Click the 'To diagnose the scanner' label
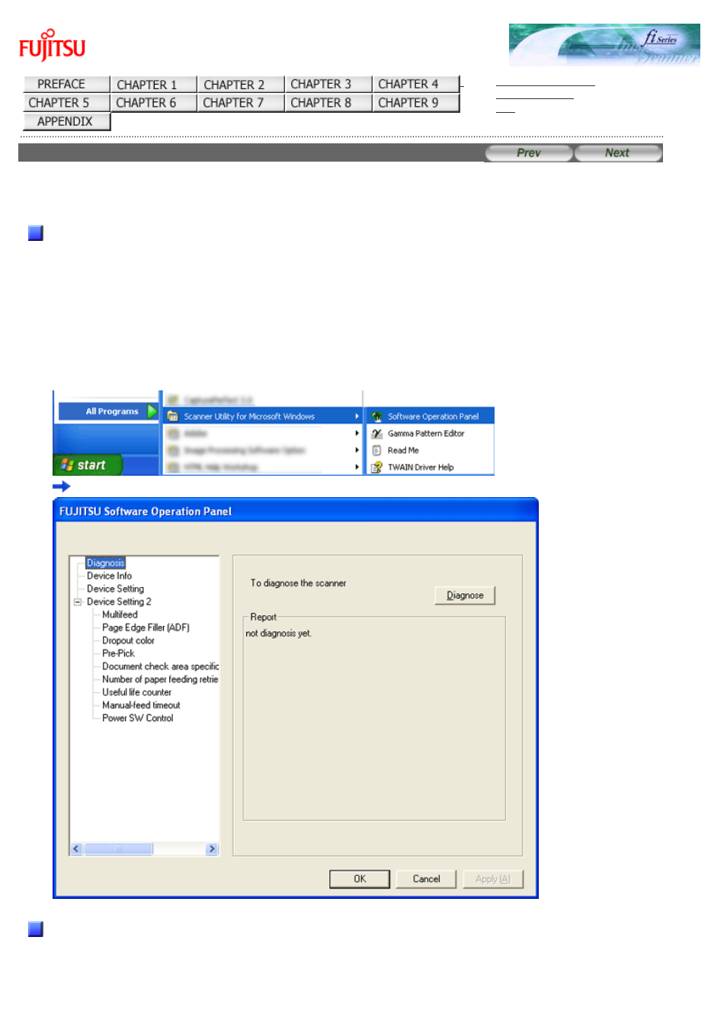The image size is (727, 1030). [x=298, y=583]
